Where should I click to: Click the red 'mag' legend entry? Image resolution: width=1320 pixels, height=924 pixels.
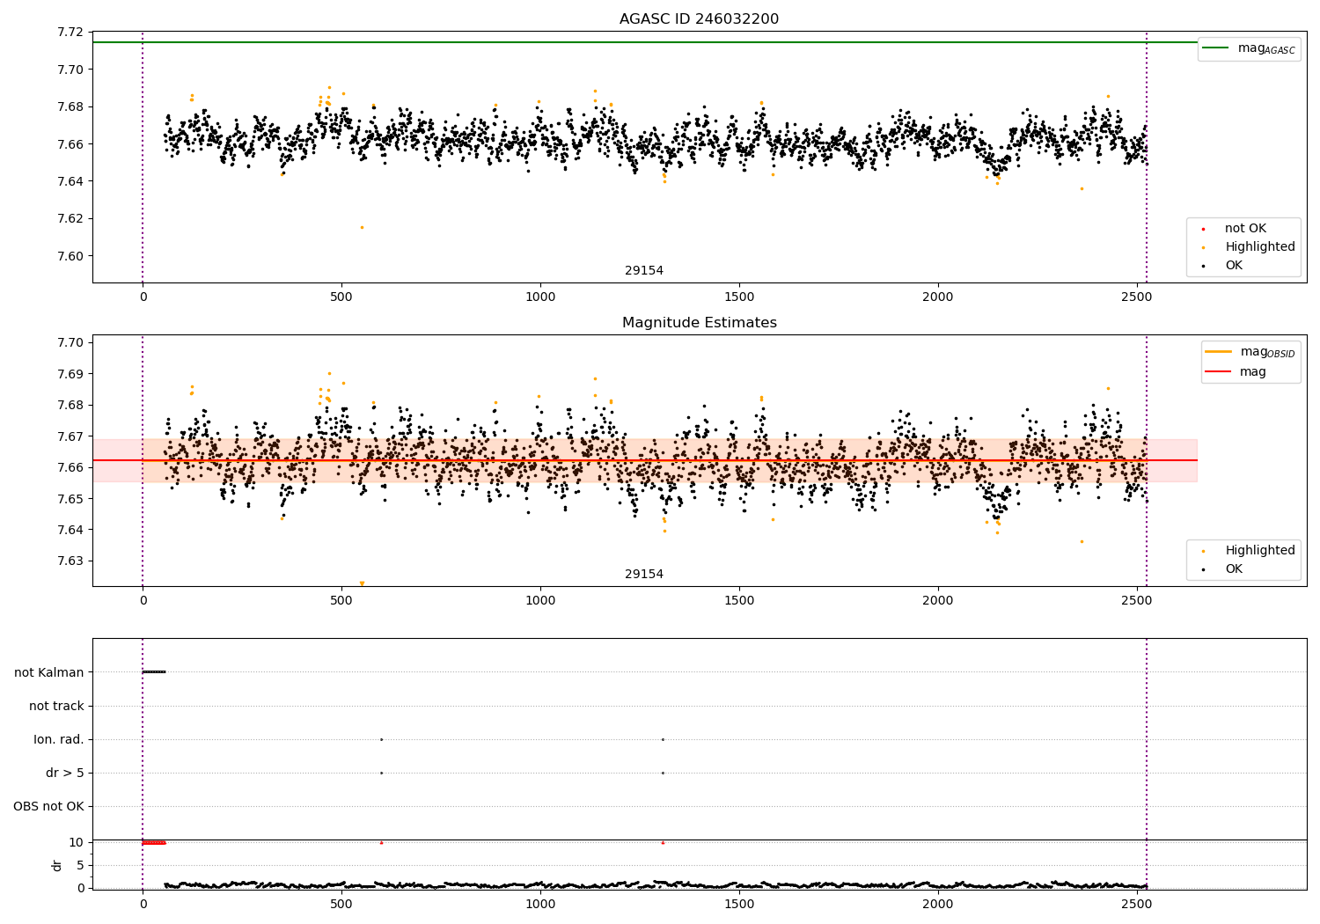pyautogui.click(x=1236, y=371)
